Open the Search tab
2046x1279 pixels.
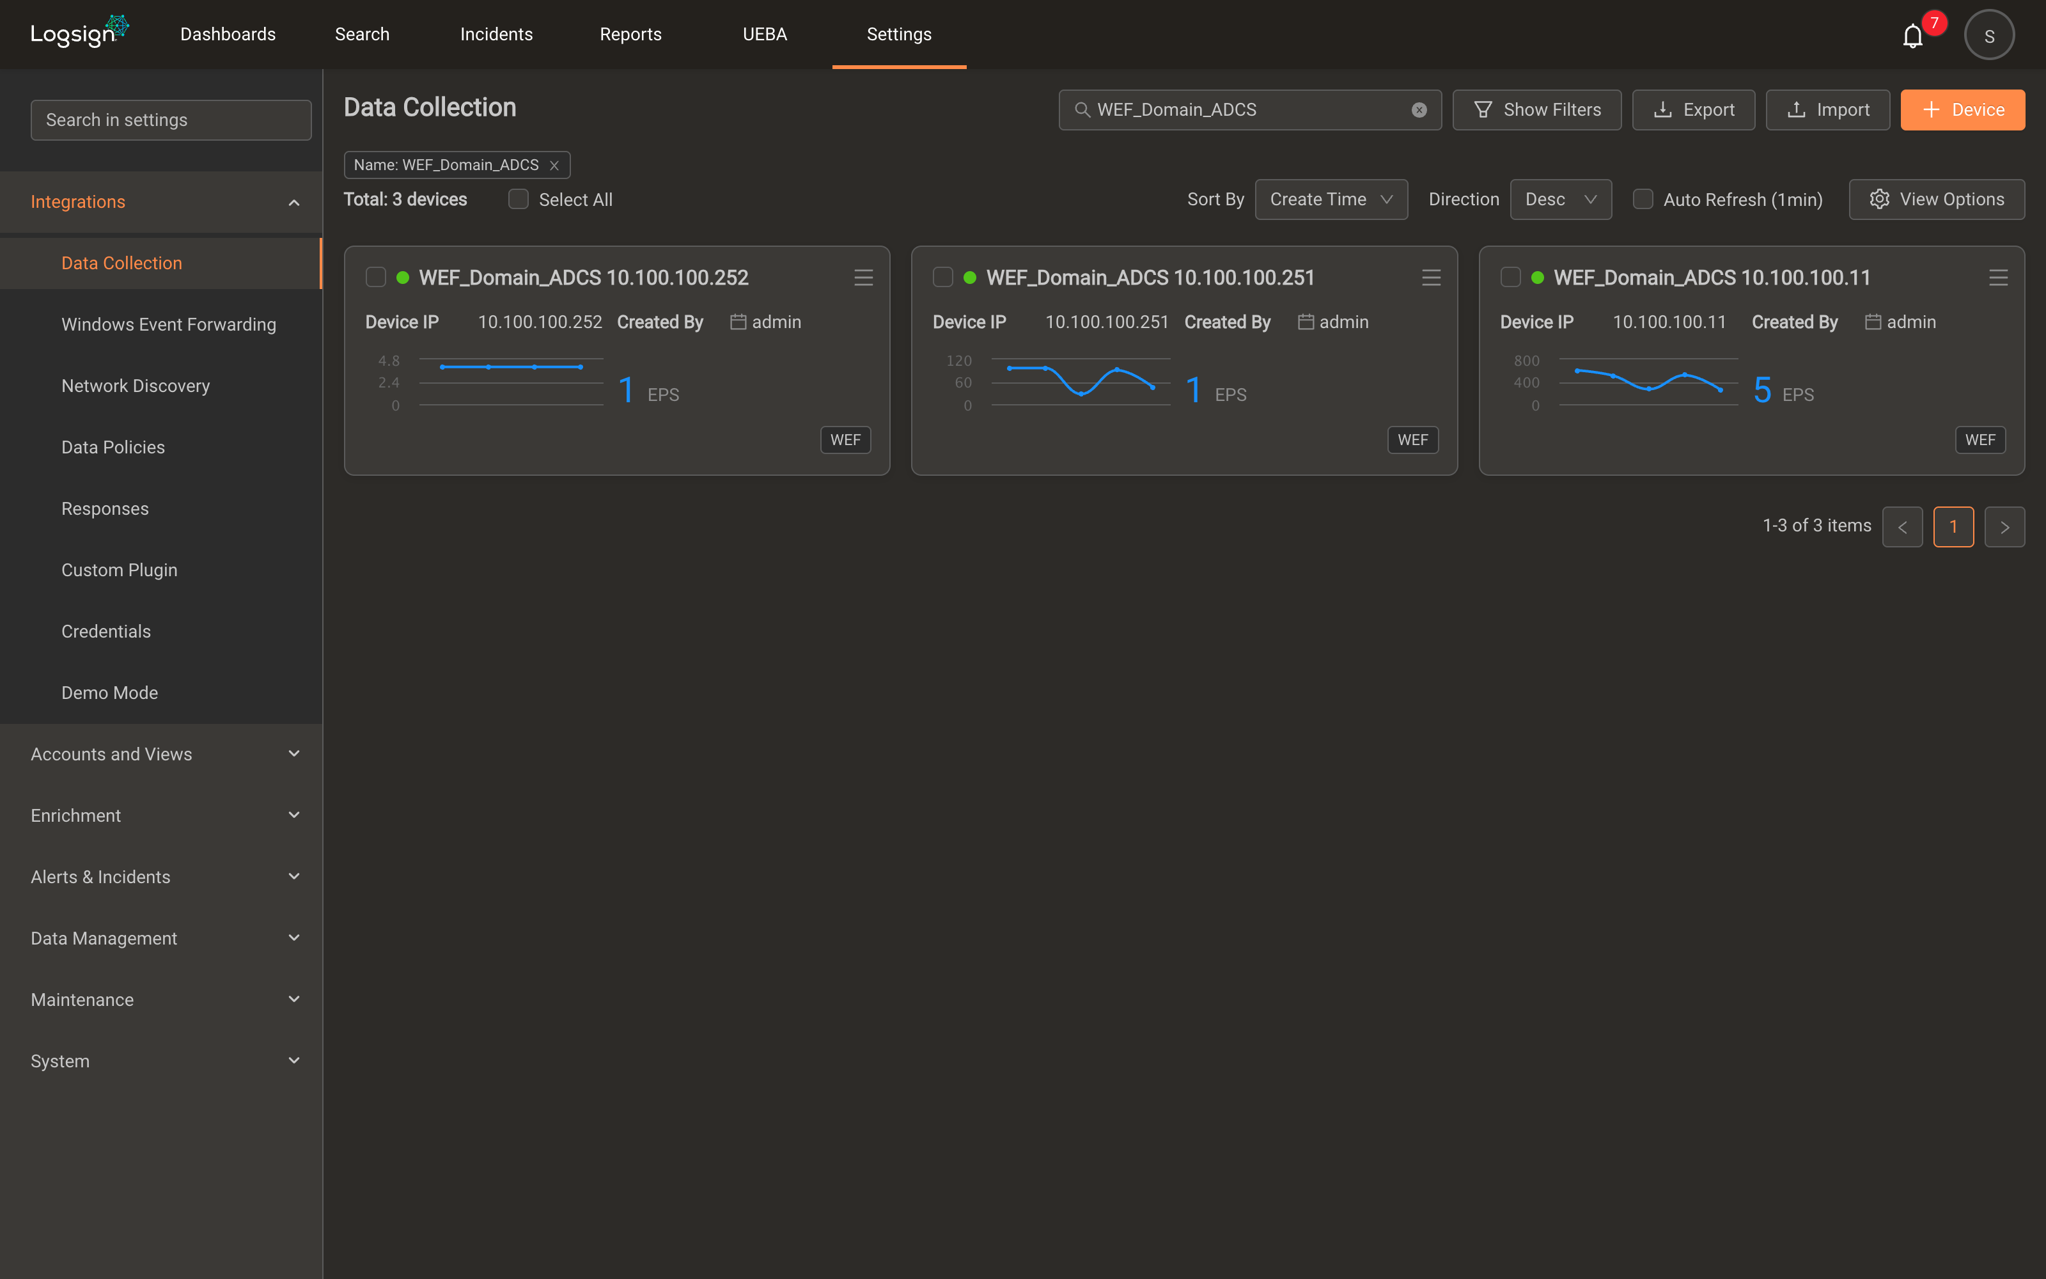362,35
